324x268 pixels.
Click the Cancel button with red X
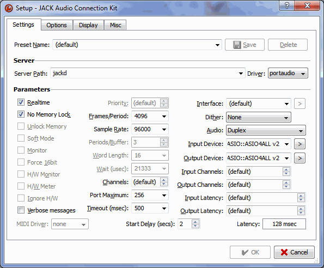tap(294, 252)
